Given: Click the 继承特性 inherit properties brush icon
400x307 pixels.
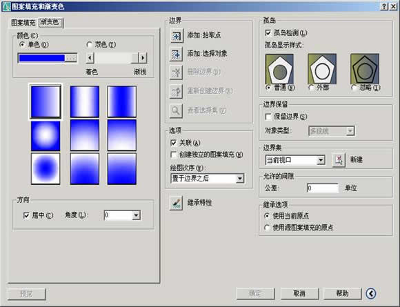Looking at the screenshot, I should tap(176, 203).
